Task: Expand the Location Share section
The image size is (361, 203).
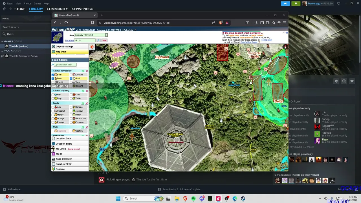Action: 70,144
